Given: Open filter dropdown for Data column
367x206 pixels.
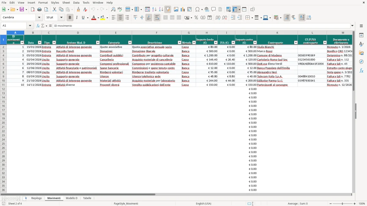Looking at the screenshot, I should point(39,43).
